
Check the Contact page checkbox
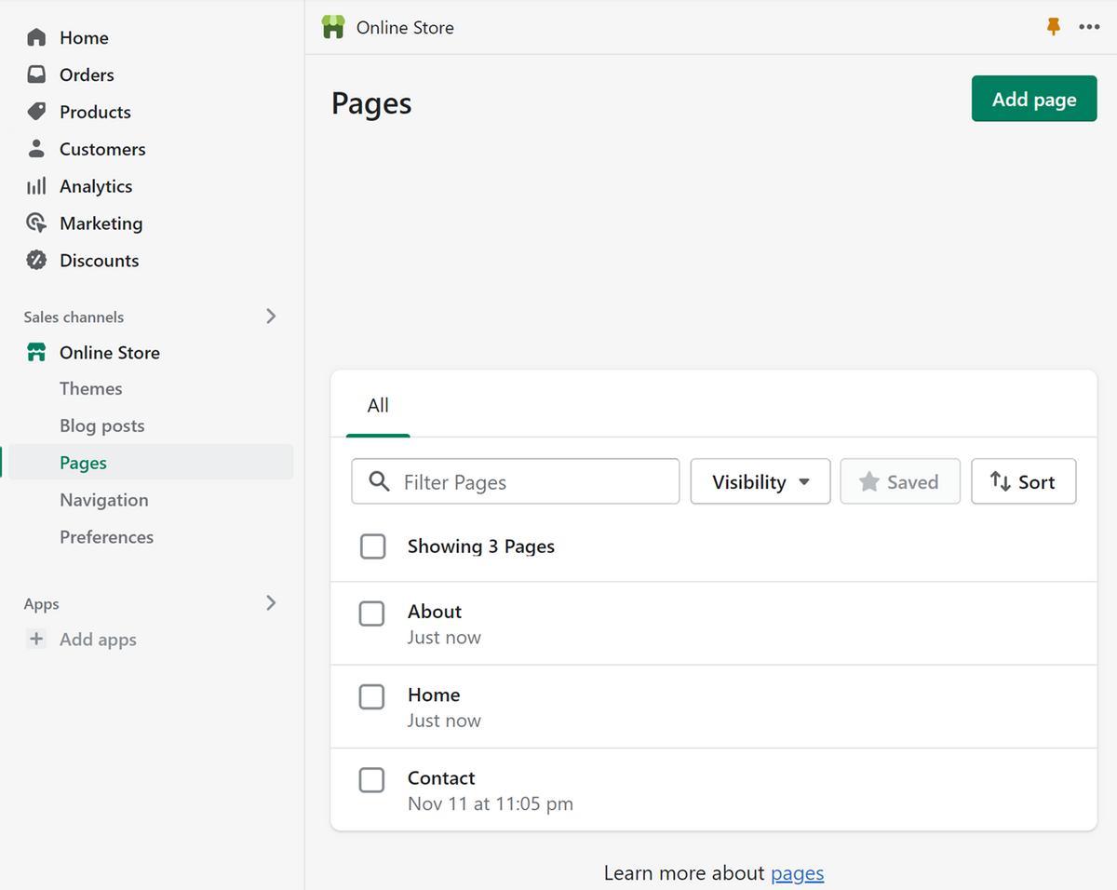(x=371, y=780)
